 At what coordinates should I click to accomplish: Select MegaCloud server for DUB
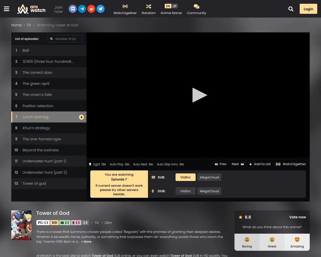[209, 191]
